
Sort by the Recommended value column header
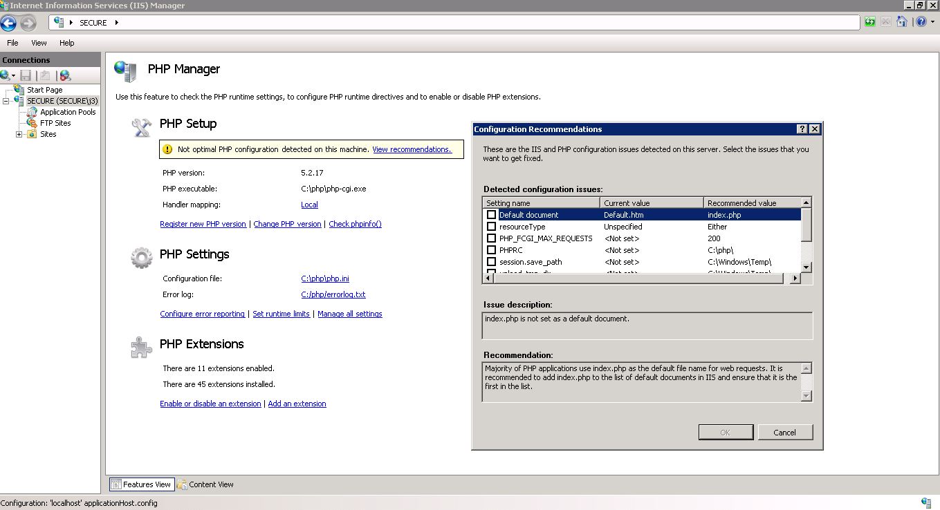coord(752,203)
